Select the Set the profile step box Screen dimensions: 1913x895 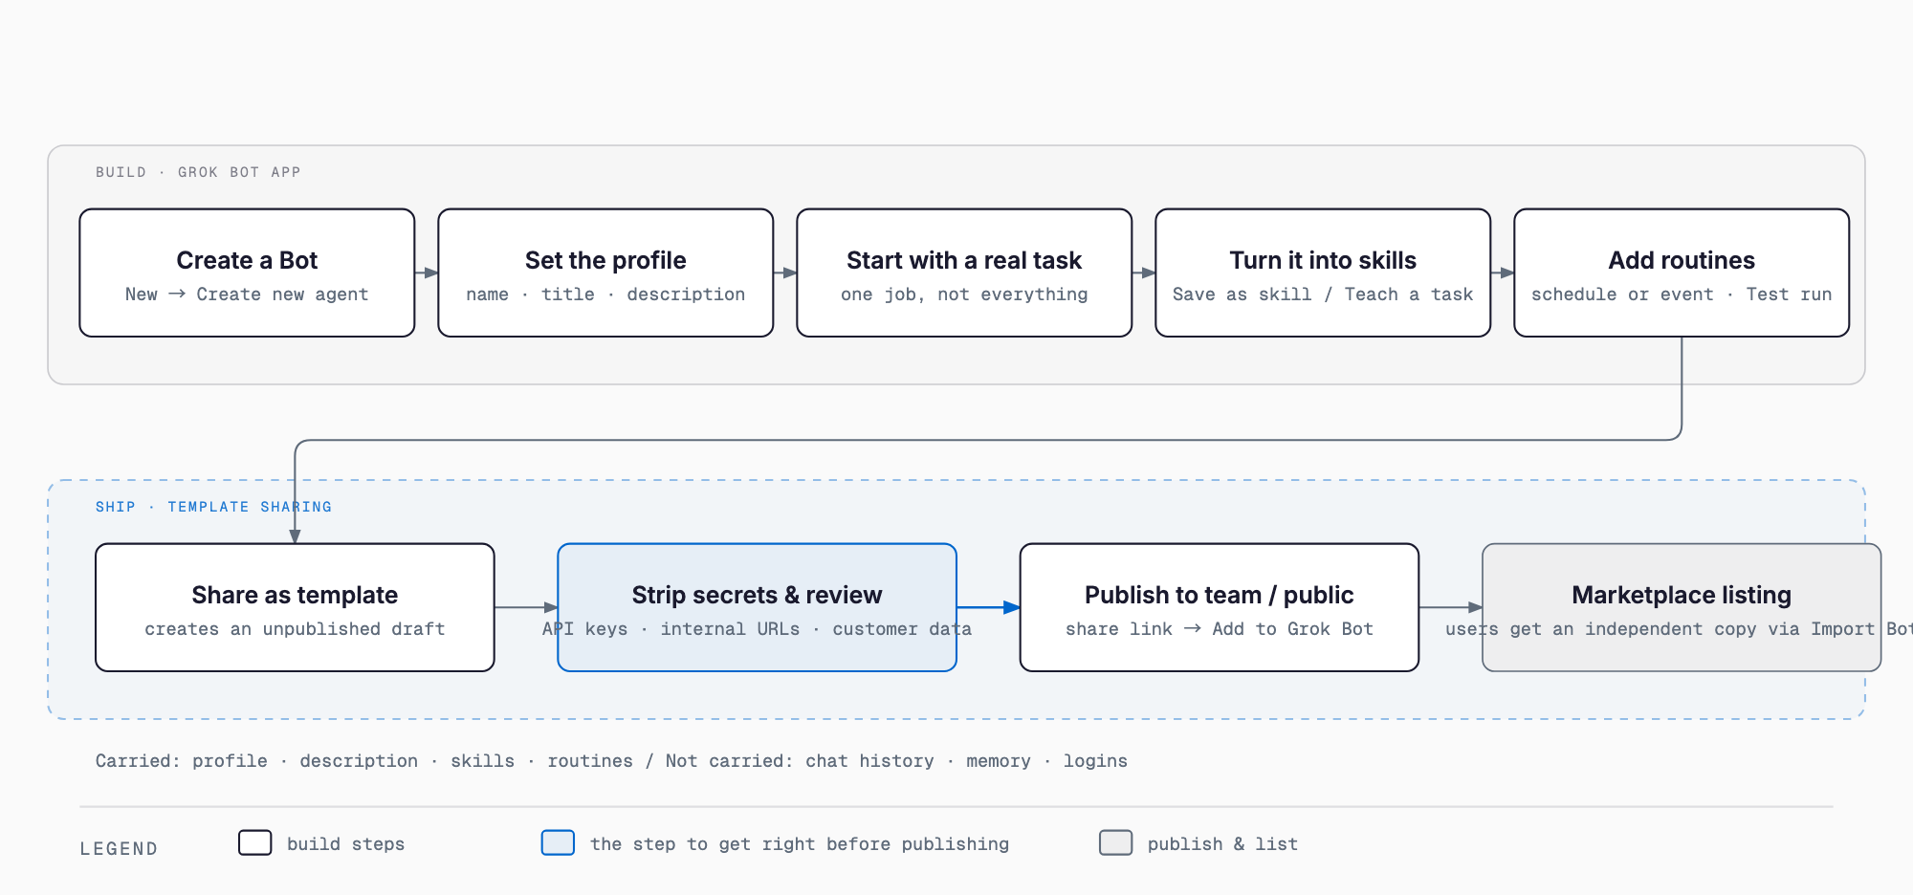605,273
